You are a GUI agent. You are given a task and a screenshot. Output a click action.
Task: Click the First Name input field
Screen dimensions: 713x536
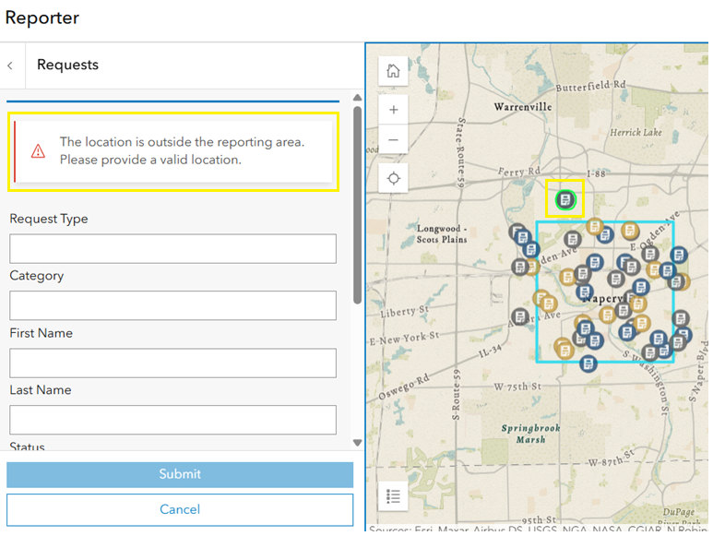click(172, 363)
